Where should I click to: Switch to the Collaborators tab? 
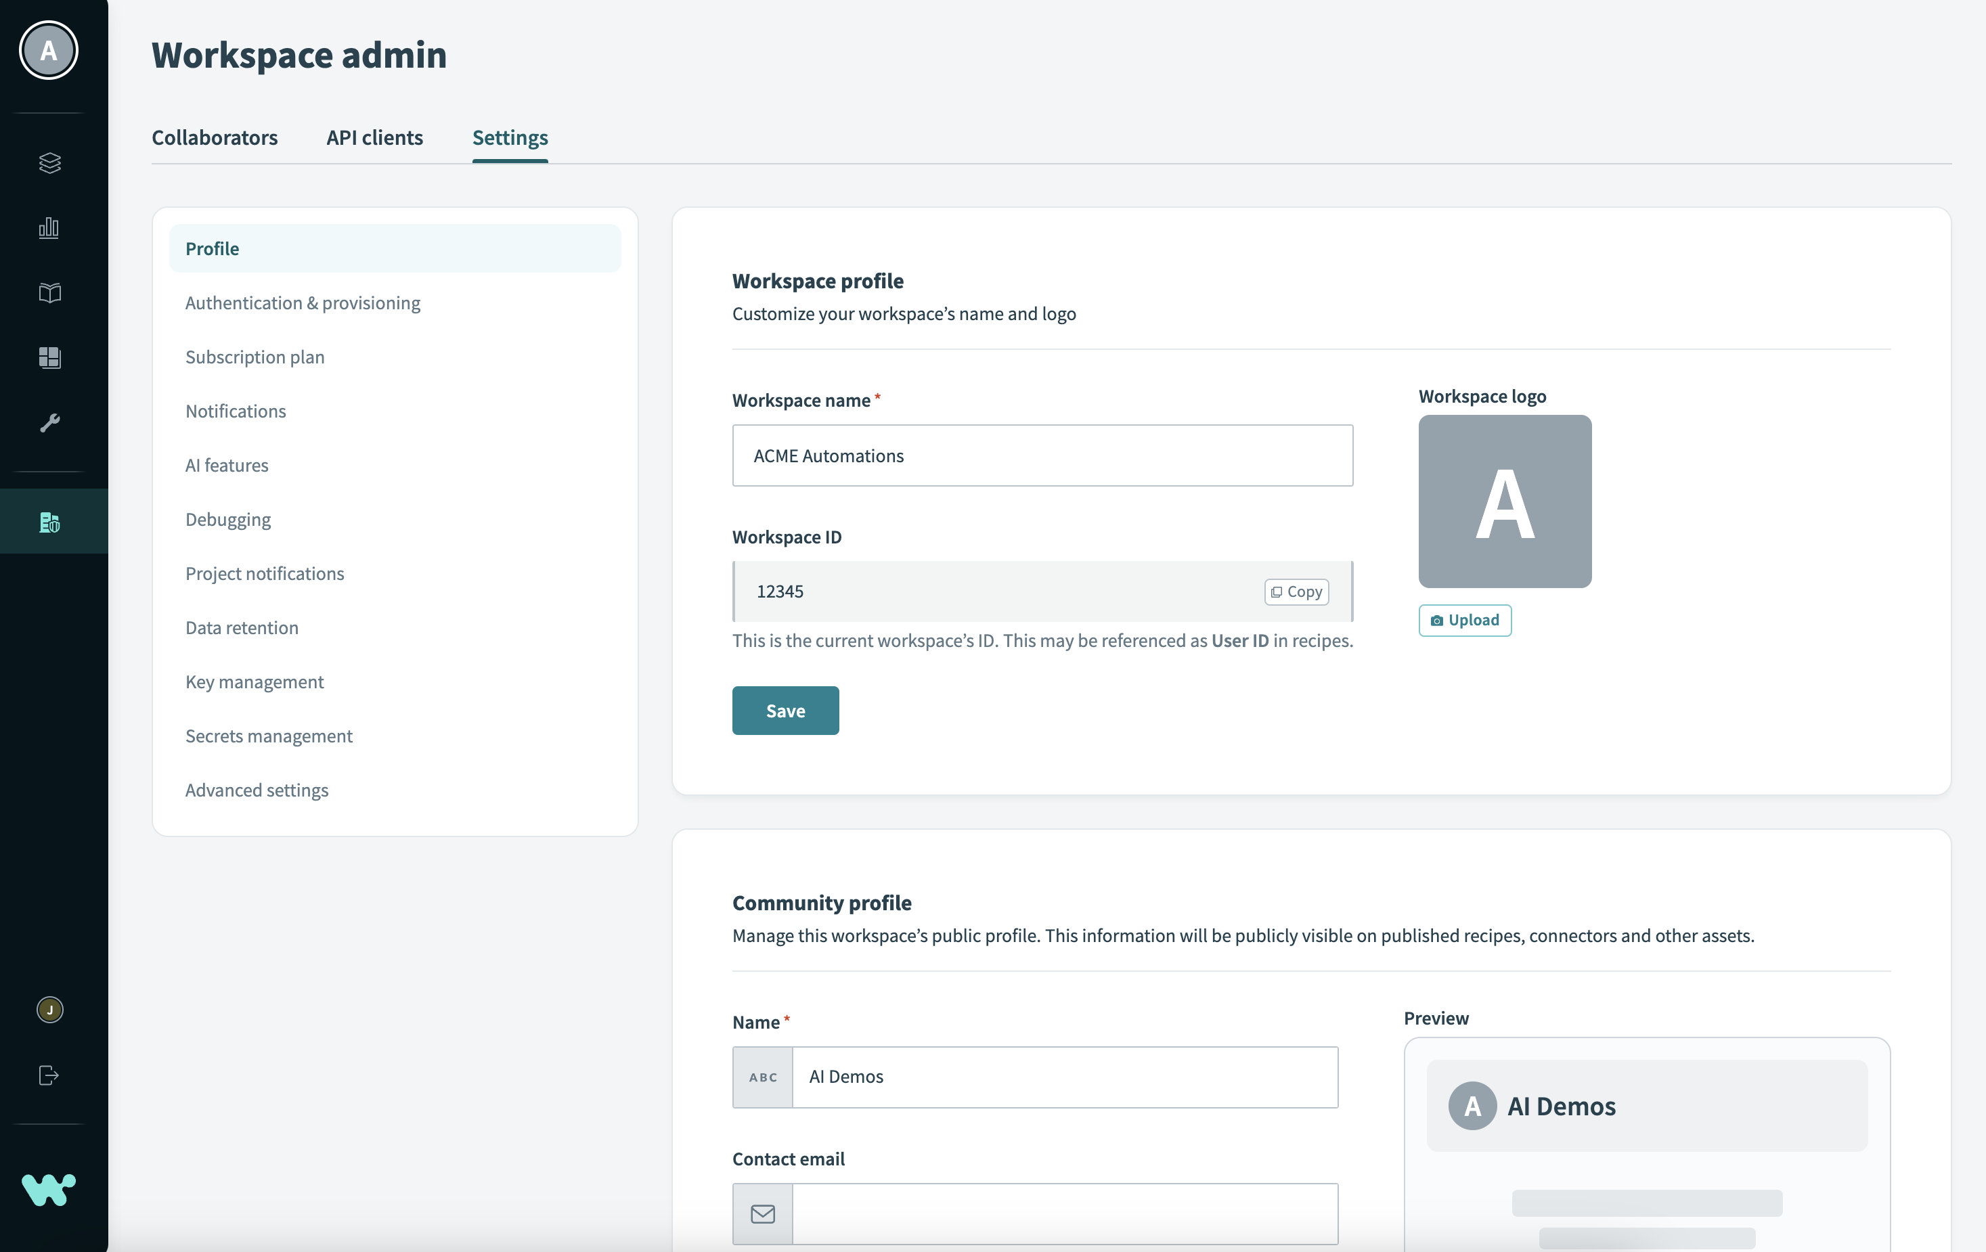coord(215,137)
